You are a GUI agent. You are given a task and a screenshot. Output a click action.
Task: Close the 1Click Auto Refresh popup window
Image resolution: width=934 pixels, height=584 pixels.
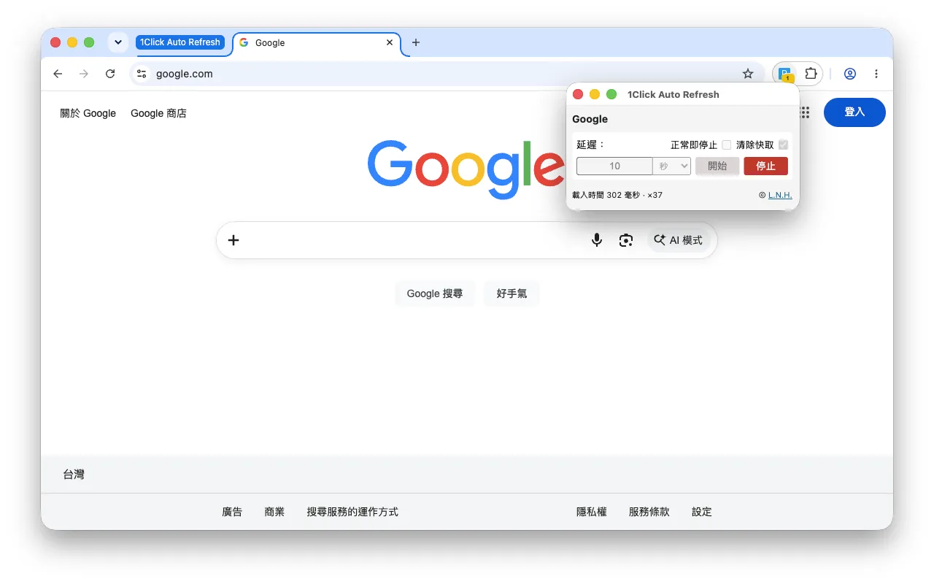click(x=578, y=94)
